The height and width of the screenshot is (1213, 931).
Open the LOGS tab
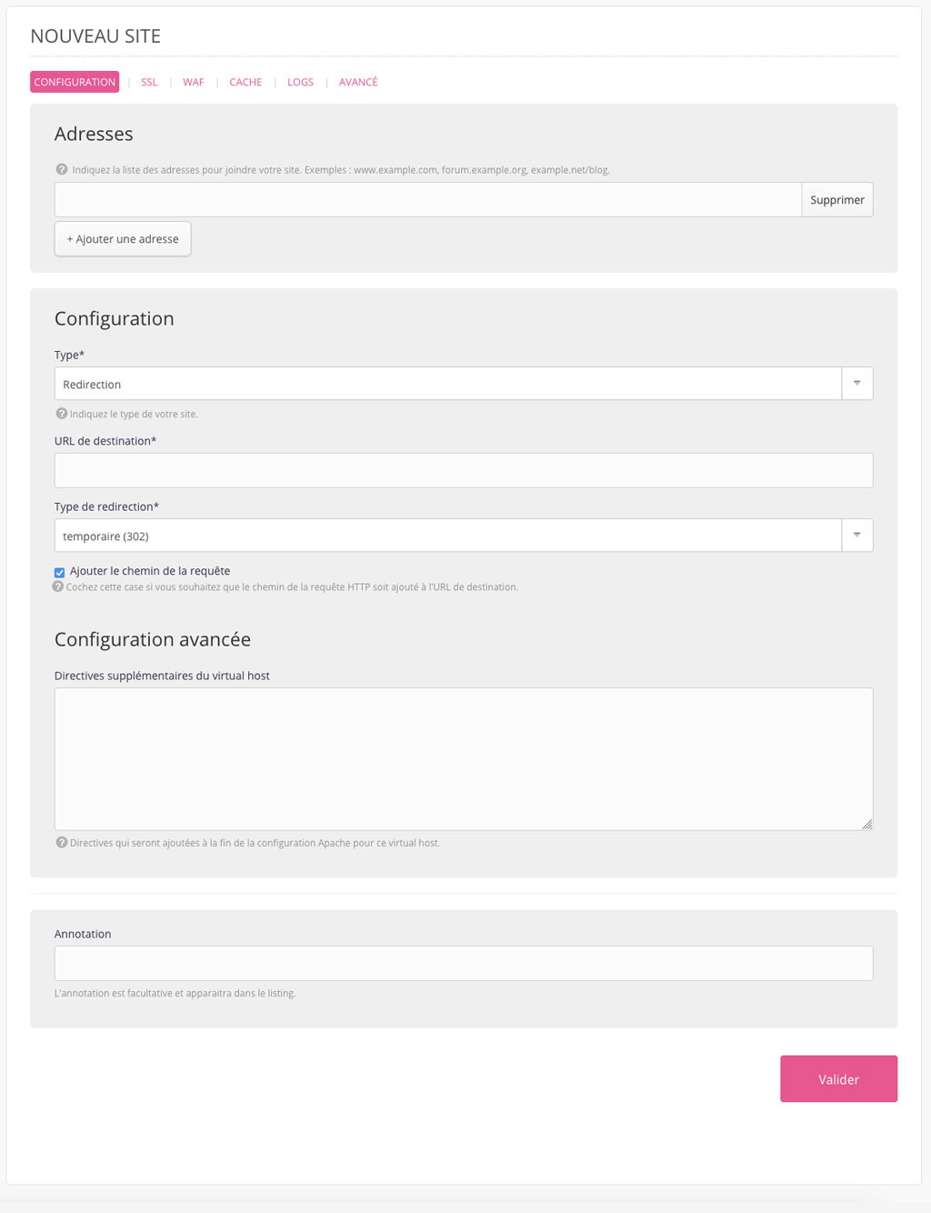coord(300,82)
